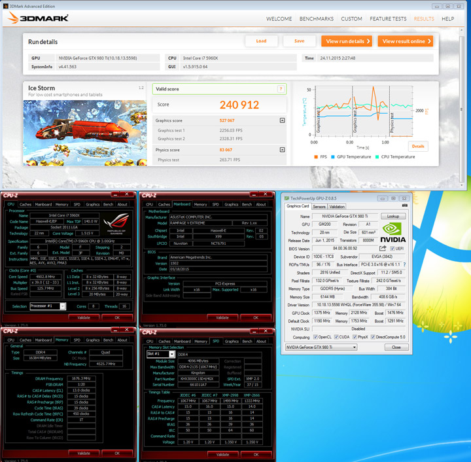This screenshot has height=462, width=471.
Task: Toggle the PhysX checkbox
Action: 355,337
